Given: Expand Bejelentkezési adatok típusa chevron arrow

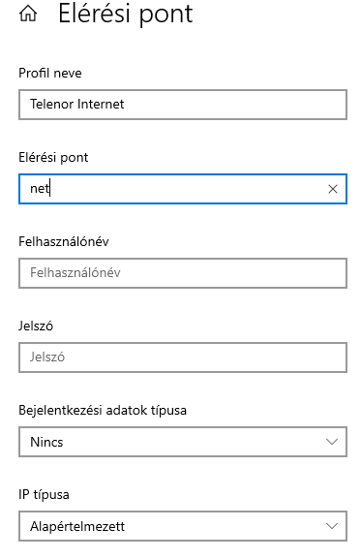Looking at the screenshot, I should click(x=332, y=442).
